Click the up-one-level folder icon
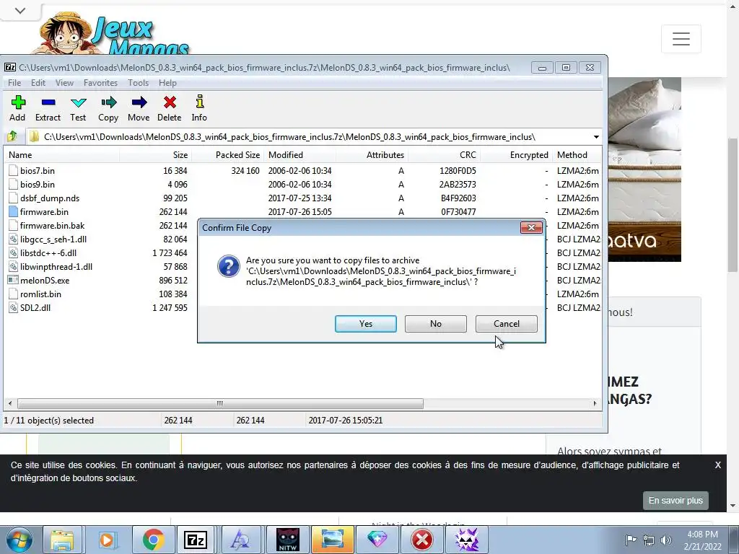The width and height of the screenshot is (739, 554). tap(12, 136)
